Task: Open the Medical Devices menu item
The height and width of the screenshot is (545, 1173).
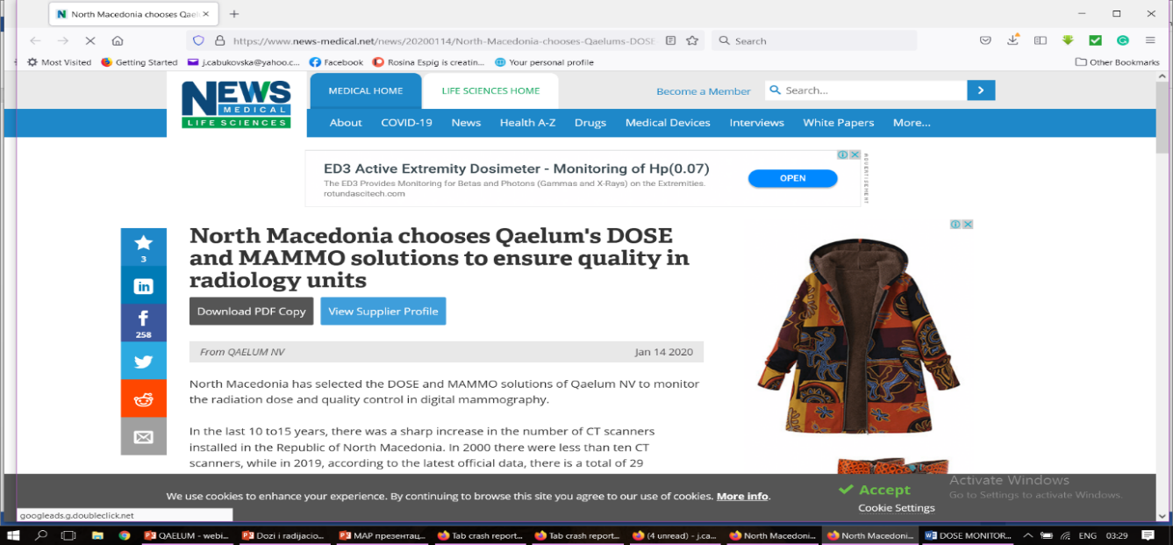Action: (668, 123)
